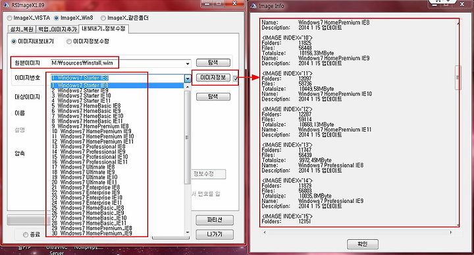This screenshot has height=255, width=474.
Task: Switch to the 설치_복원 tab
Action: [22, 29]
